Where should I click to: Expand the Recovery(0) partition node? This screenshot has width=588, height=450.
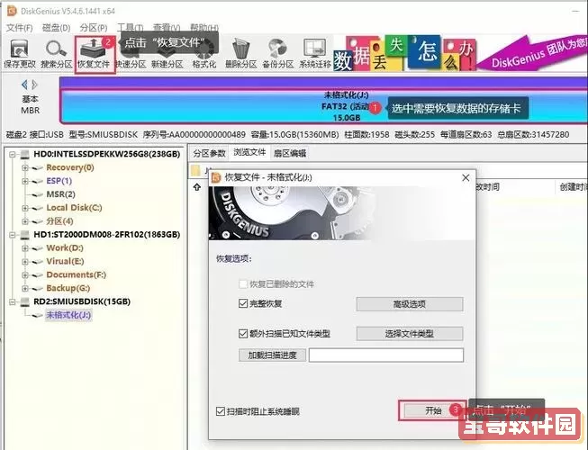point(24,167)
